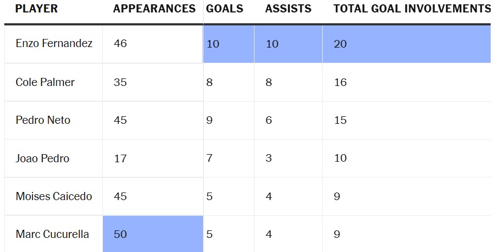Select the Joao Pedro name cell
Image resolution: width=495 pixels, height=252 pixels.
(43, 158)
